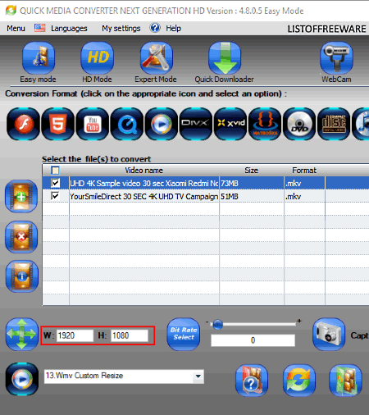Click the 51MB size cell
Image resolution: width=369 pixels, height=415 pixels.
coord(252,196)
